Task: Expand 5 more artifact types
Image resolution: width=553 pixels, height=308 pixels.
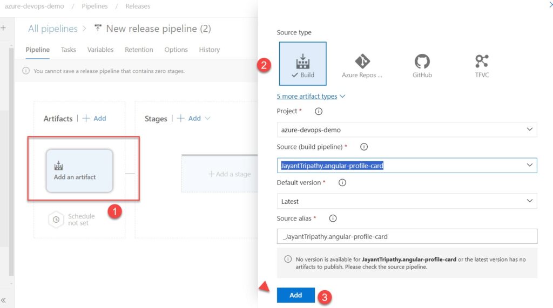Action: click(x=311, y=96)
